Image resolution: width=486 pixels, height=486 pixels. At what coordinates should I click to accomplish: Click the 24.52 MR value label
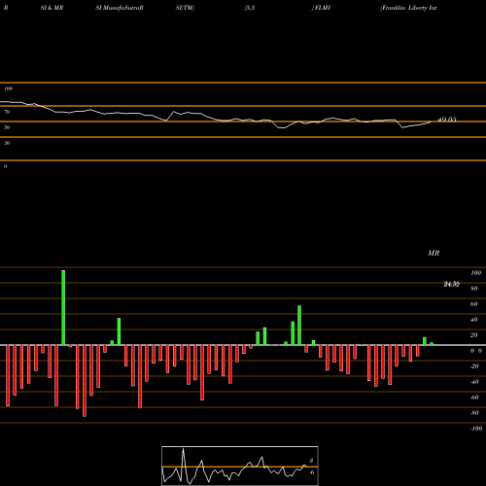pos(452,284)
